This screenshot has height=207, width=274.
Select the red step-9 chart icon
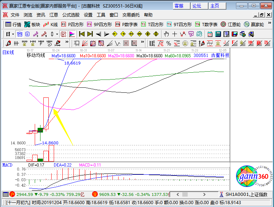click(x=44, y=34)
